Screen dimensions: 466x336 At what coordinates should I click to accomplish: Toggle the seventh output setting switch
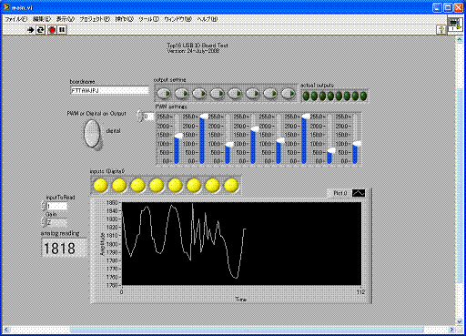270,94
